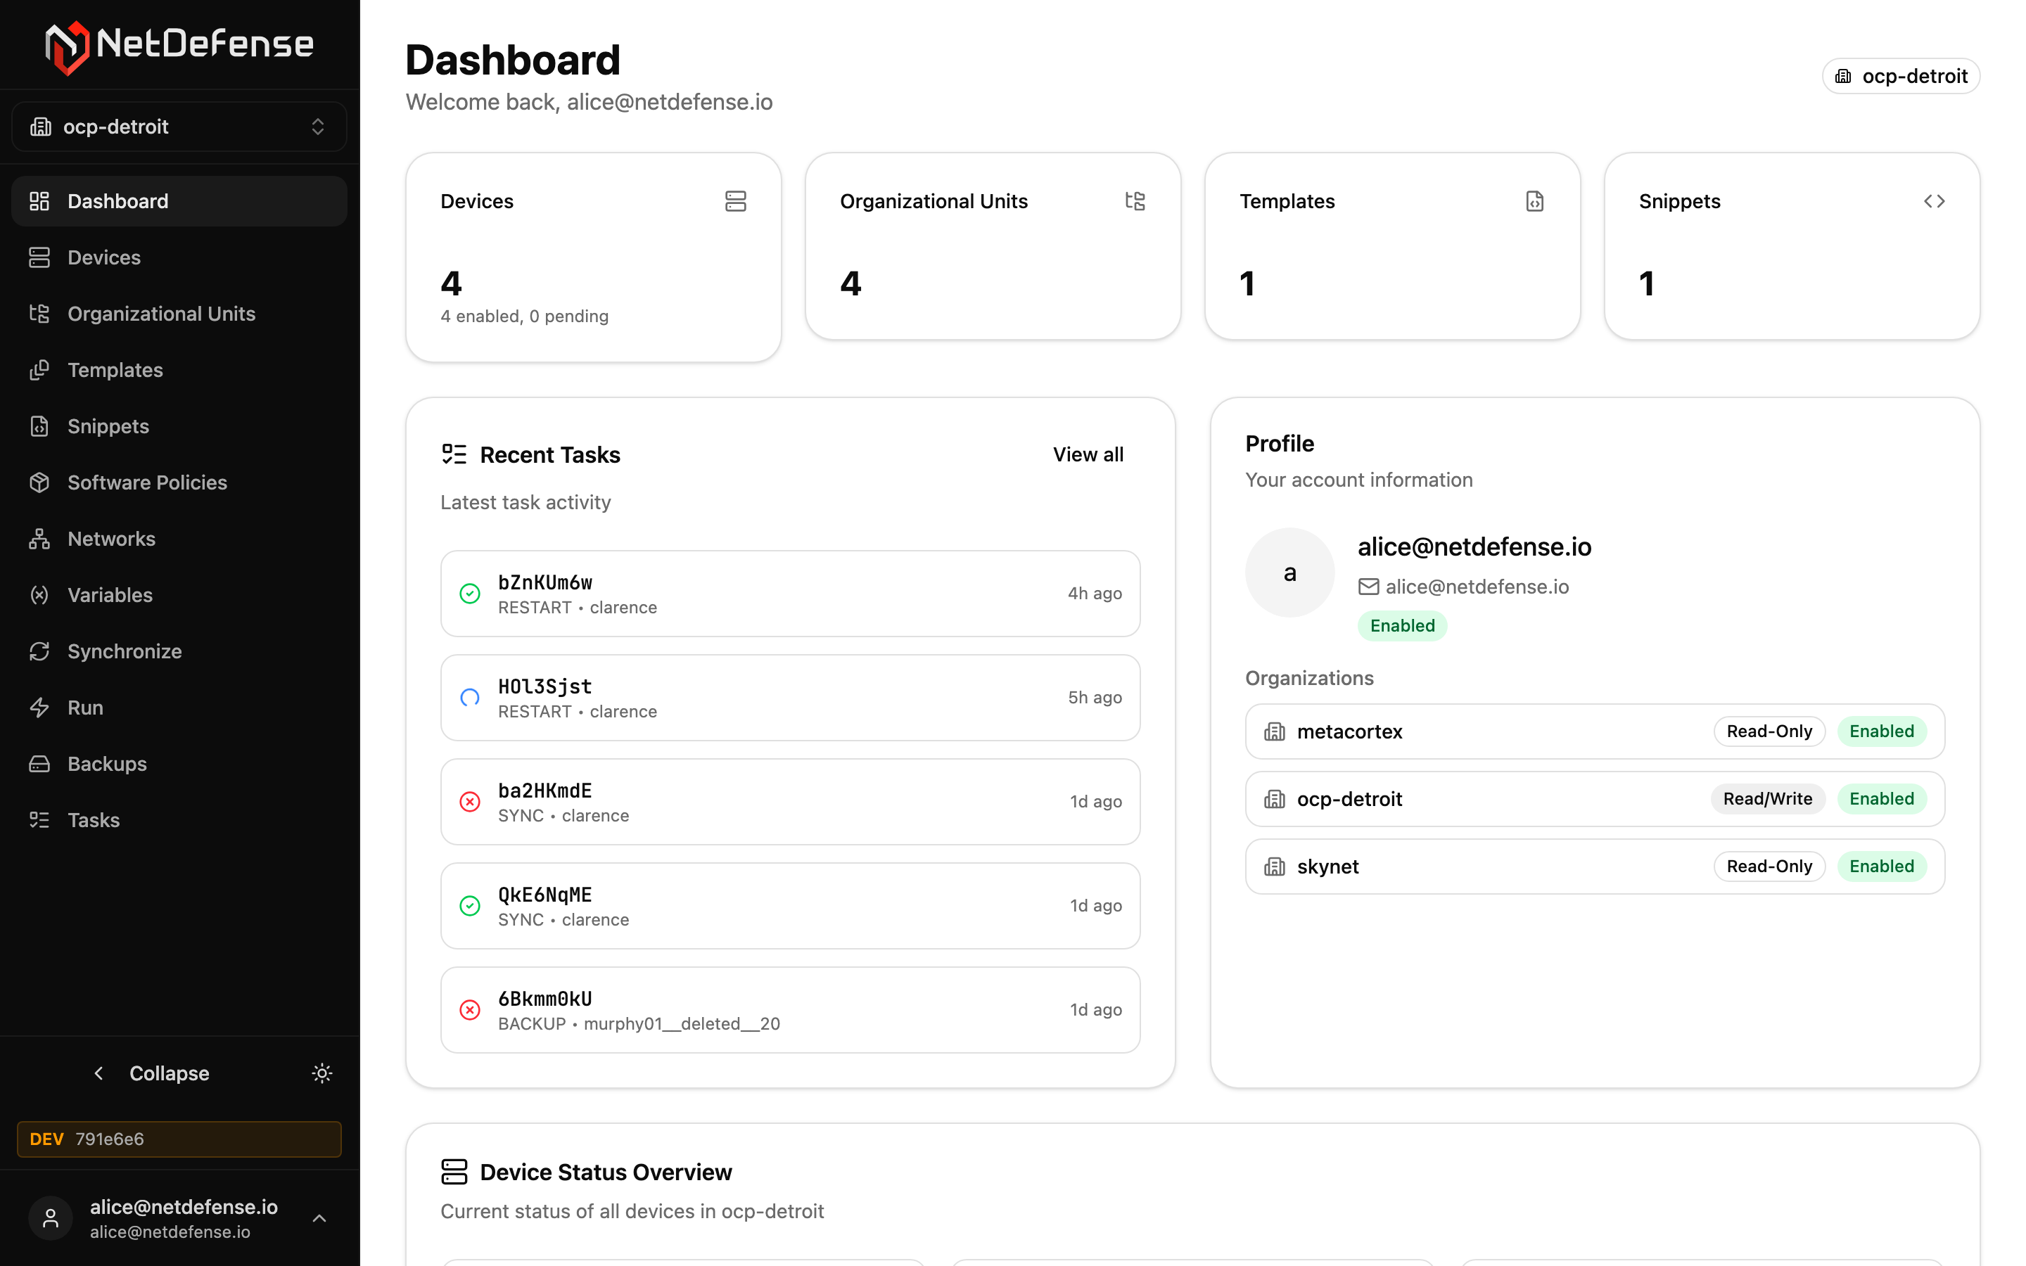Click the ocp-detroit building icon in Organizations
This screenshot has height=1266, width=2026.
1274,799
